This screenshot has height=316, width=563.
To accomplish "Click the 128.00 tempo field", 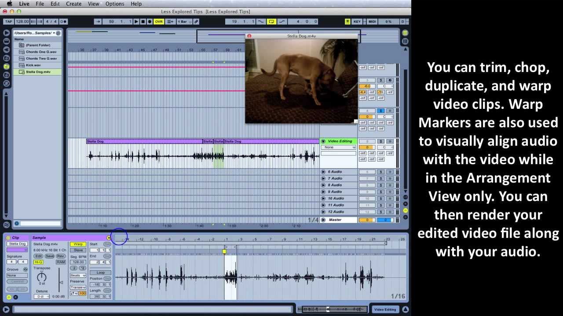I will 22,22.
